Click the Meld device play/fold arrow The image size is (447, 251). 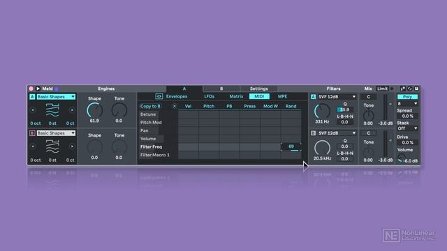pyautogui.click(x=38, y=89)
